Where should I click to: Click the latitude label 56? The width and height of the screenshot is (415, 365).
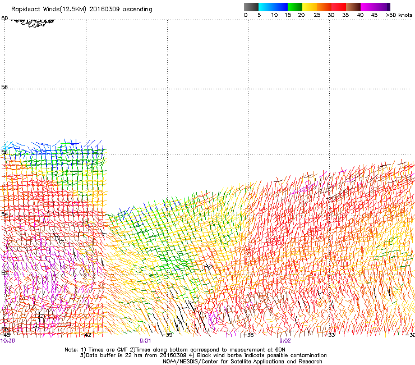pyautogui.click(x=4, y=152)
